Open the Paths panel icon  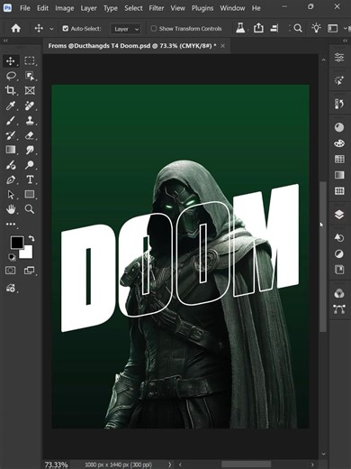[x=339, y=309]
